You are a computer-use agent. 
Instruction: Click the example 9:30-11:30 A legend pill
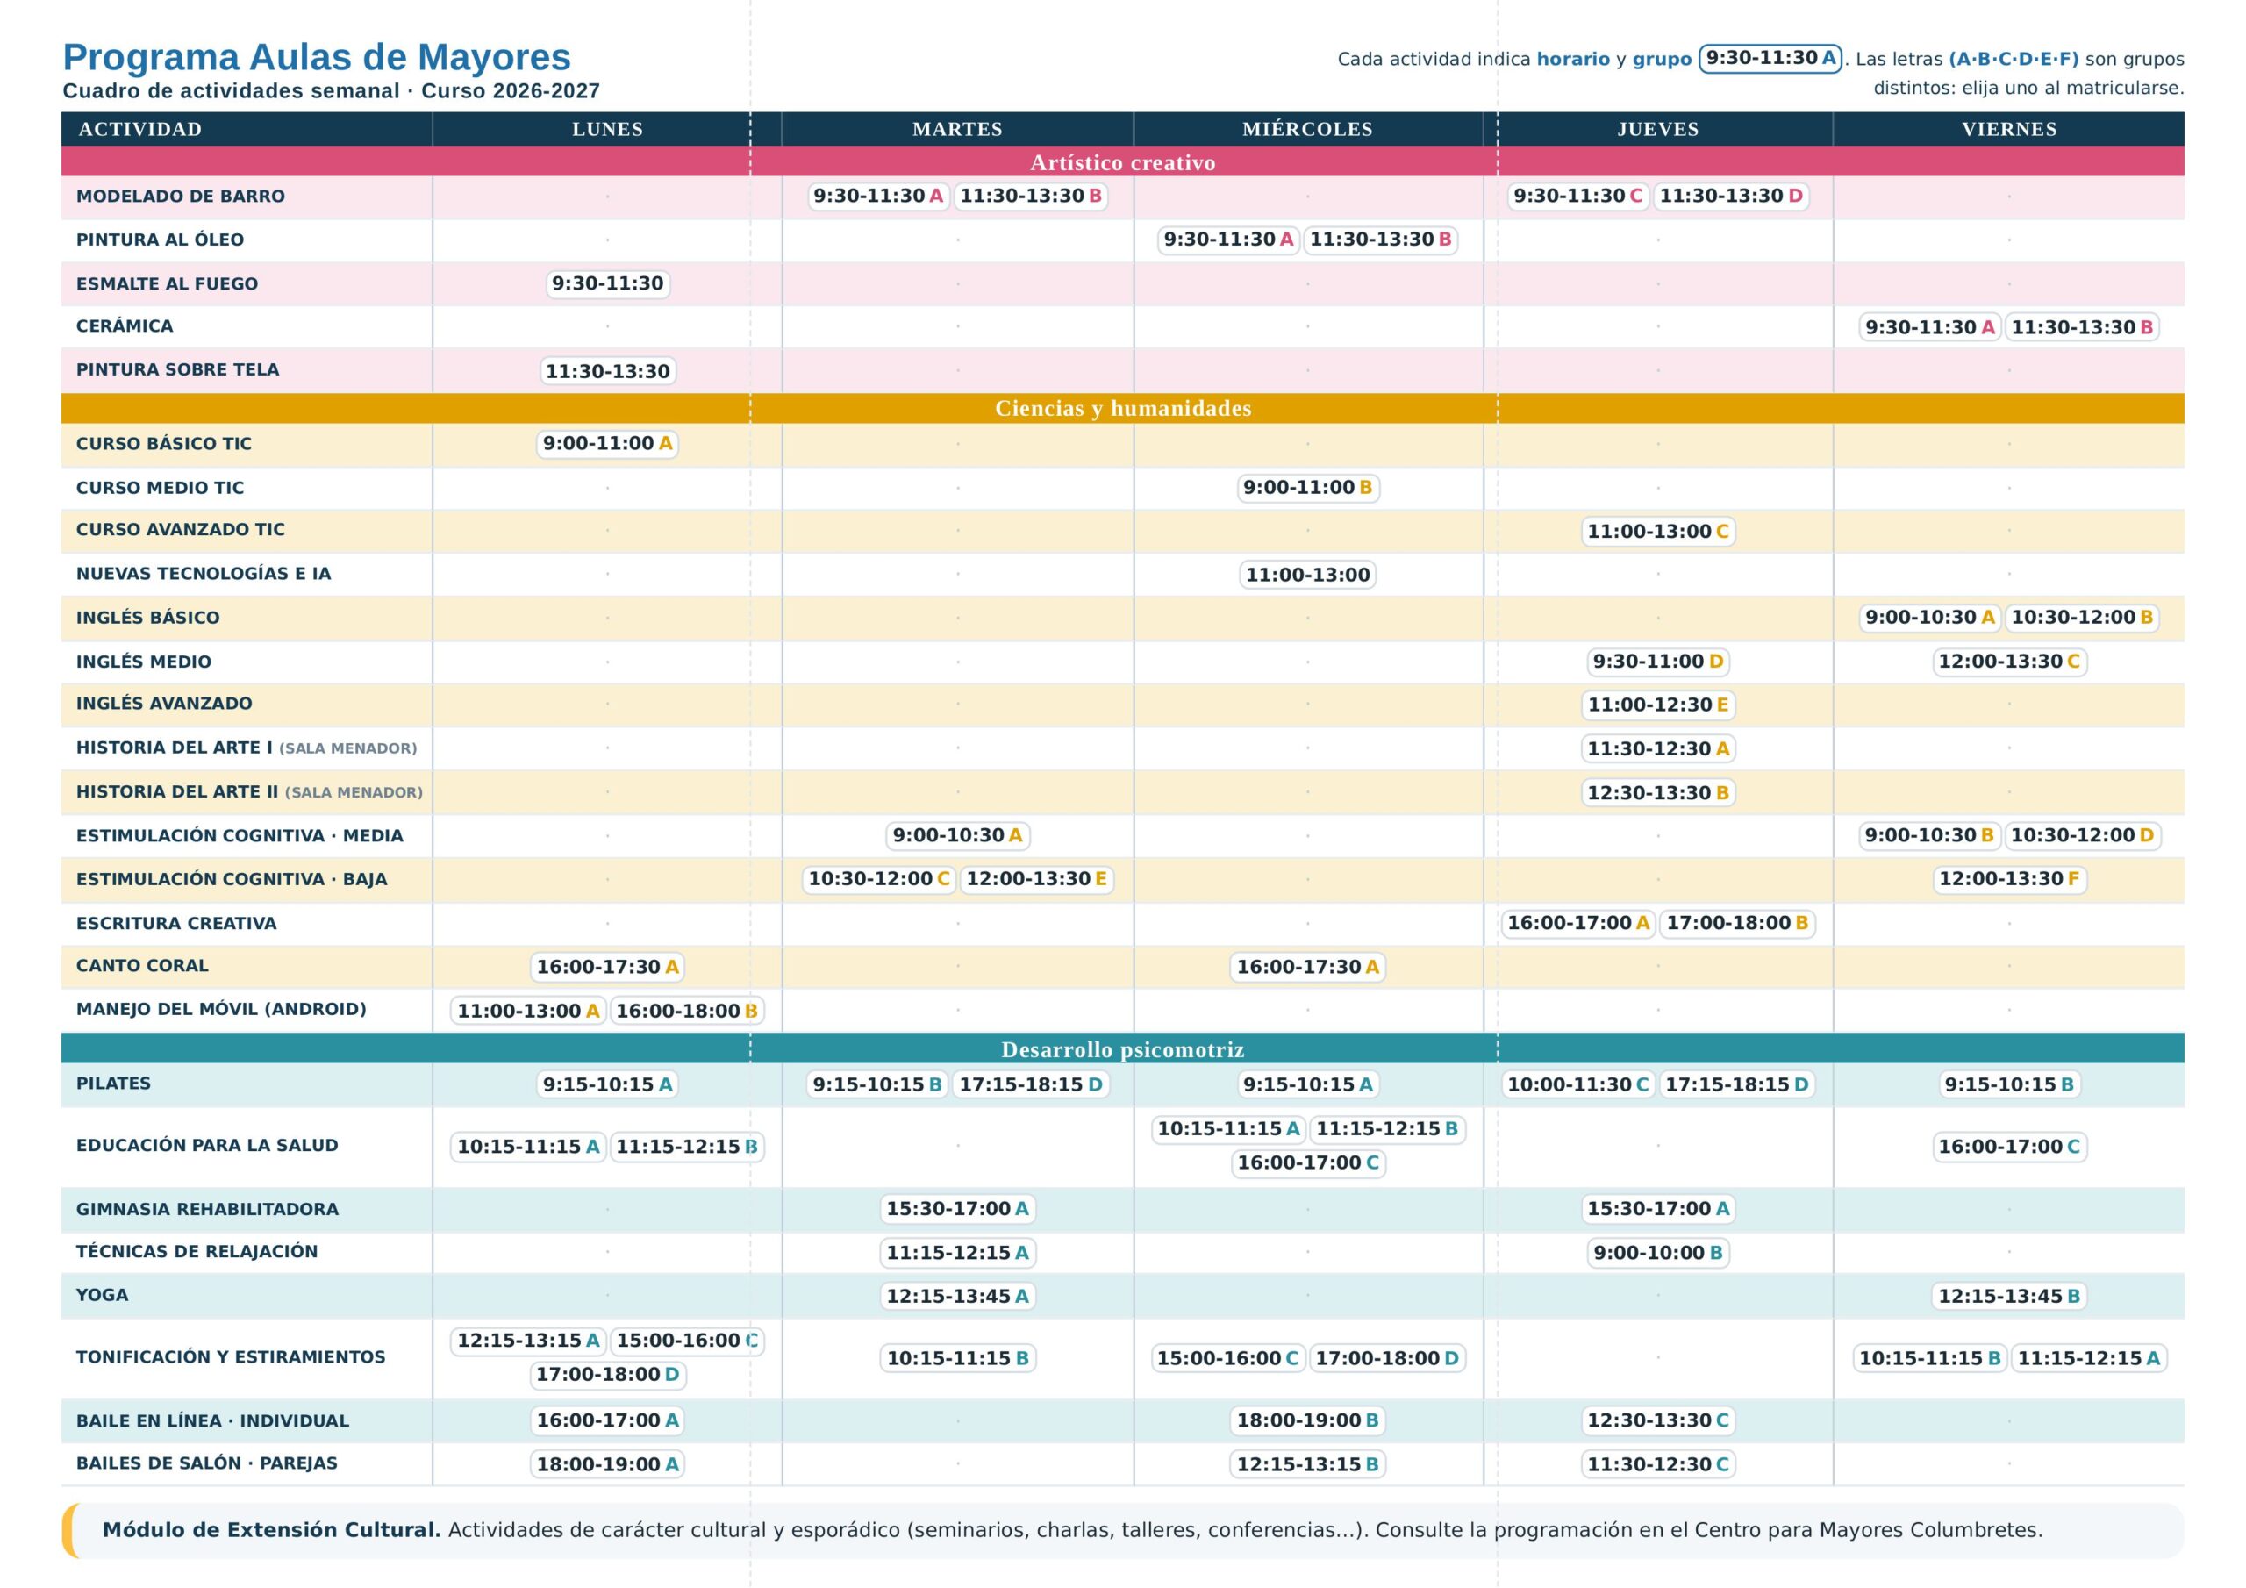click(1770, 58)
